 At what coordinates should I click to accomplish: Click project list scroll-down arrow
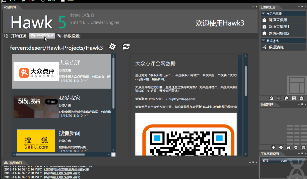point(113,150)
